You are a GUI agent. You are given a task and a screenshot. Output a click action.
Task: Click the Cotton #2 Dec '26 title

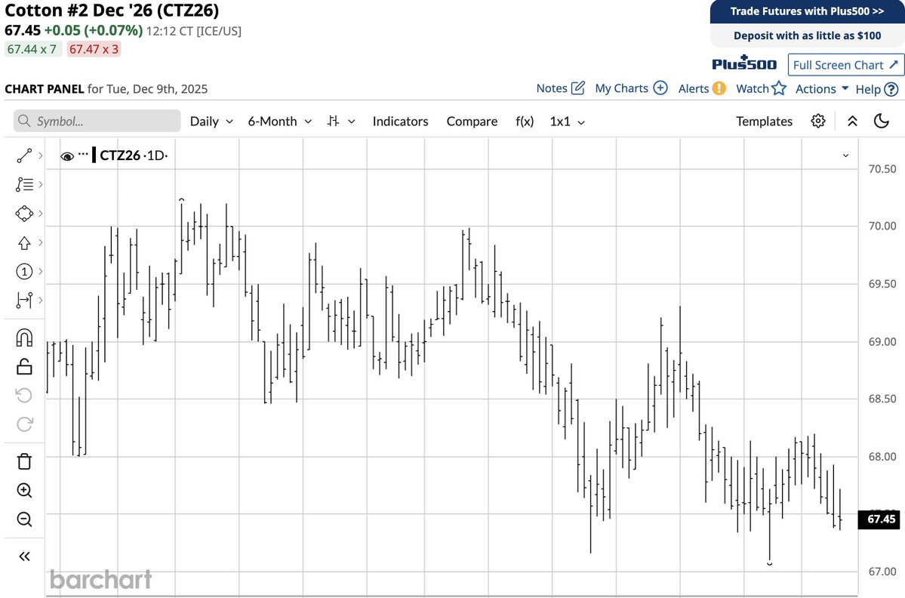(112, 11)
